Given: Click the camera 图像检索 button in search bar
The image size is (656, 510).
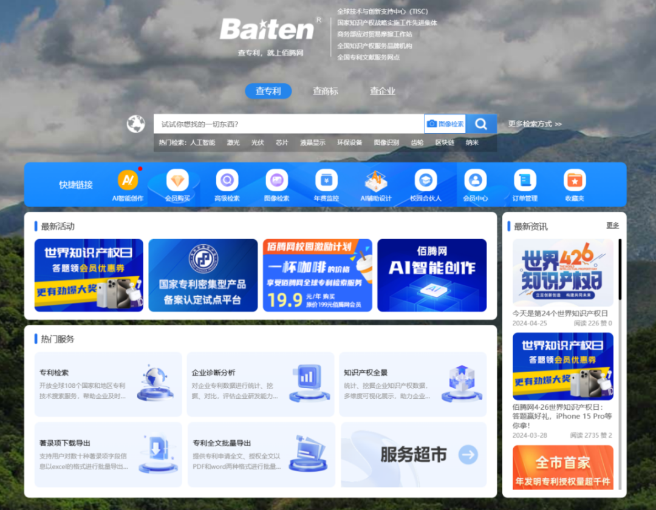Looking at the screenshot, I should [x=445, y=124].
